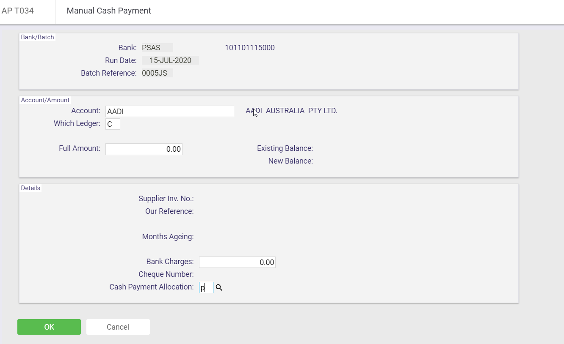
Task: Open Cash Payment Allocation lookup magnifier
Action: 219,288
